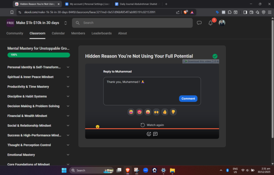Open Brave Shields icon

(185, 12)
